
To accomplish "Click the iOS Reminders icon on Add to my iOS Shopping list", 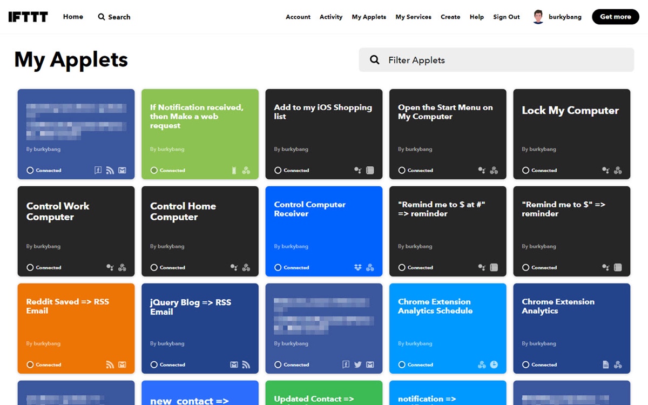I will point(370,170).
